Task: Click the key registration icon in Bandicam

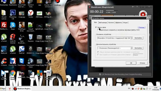Action: tap(133, 7)
